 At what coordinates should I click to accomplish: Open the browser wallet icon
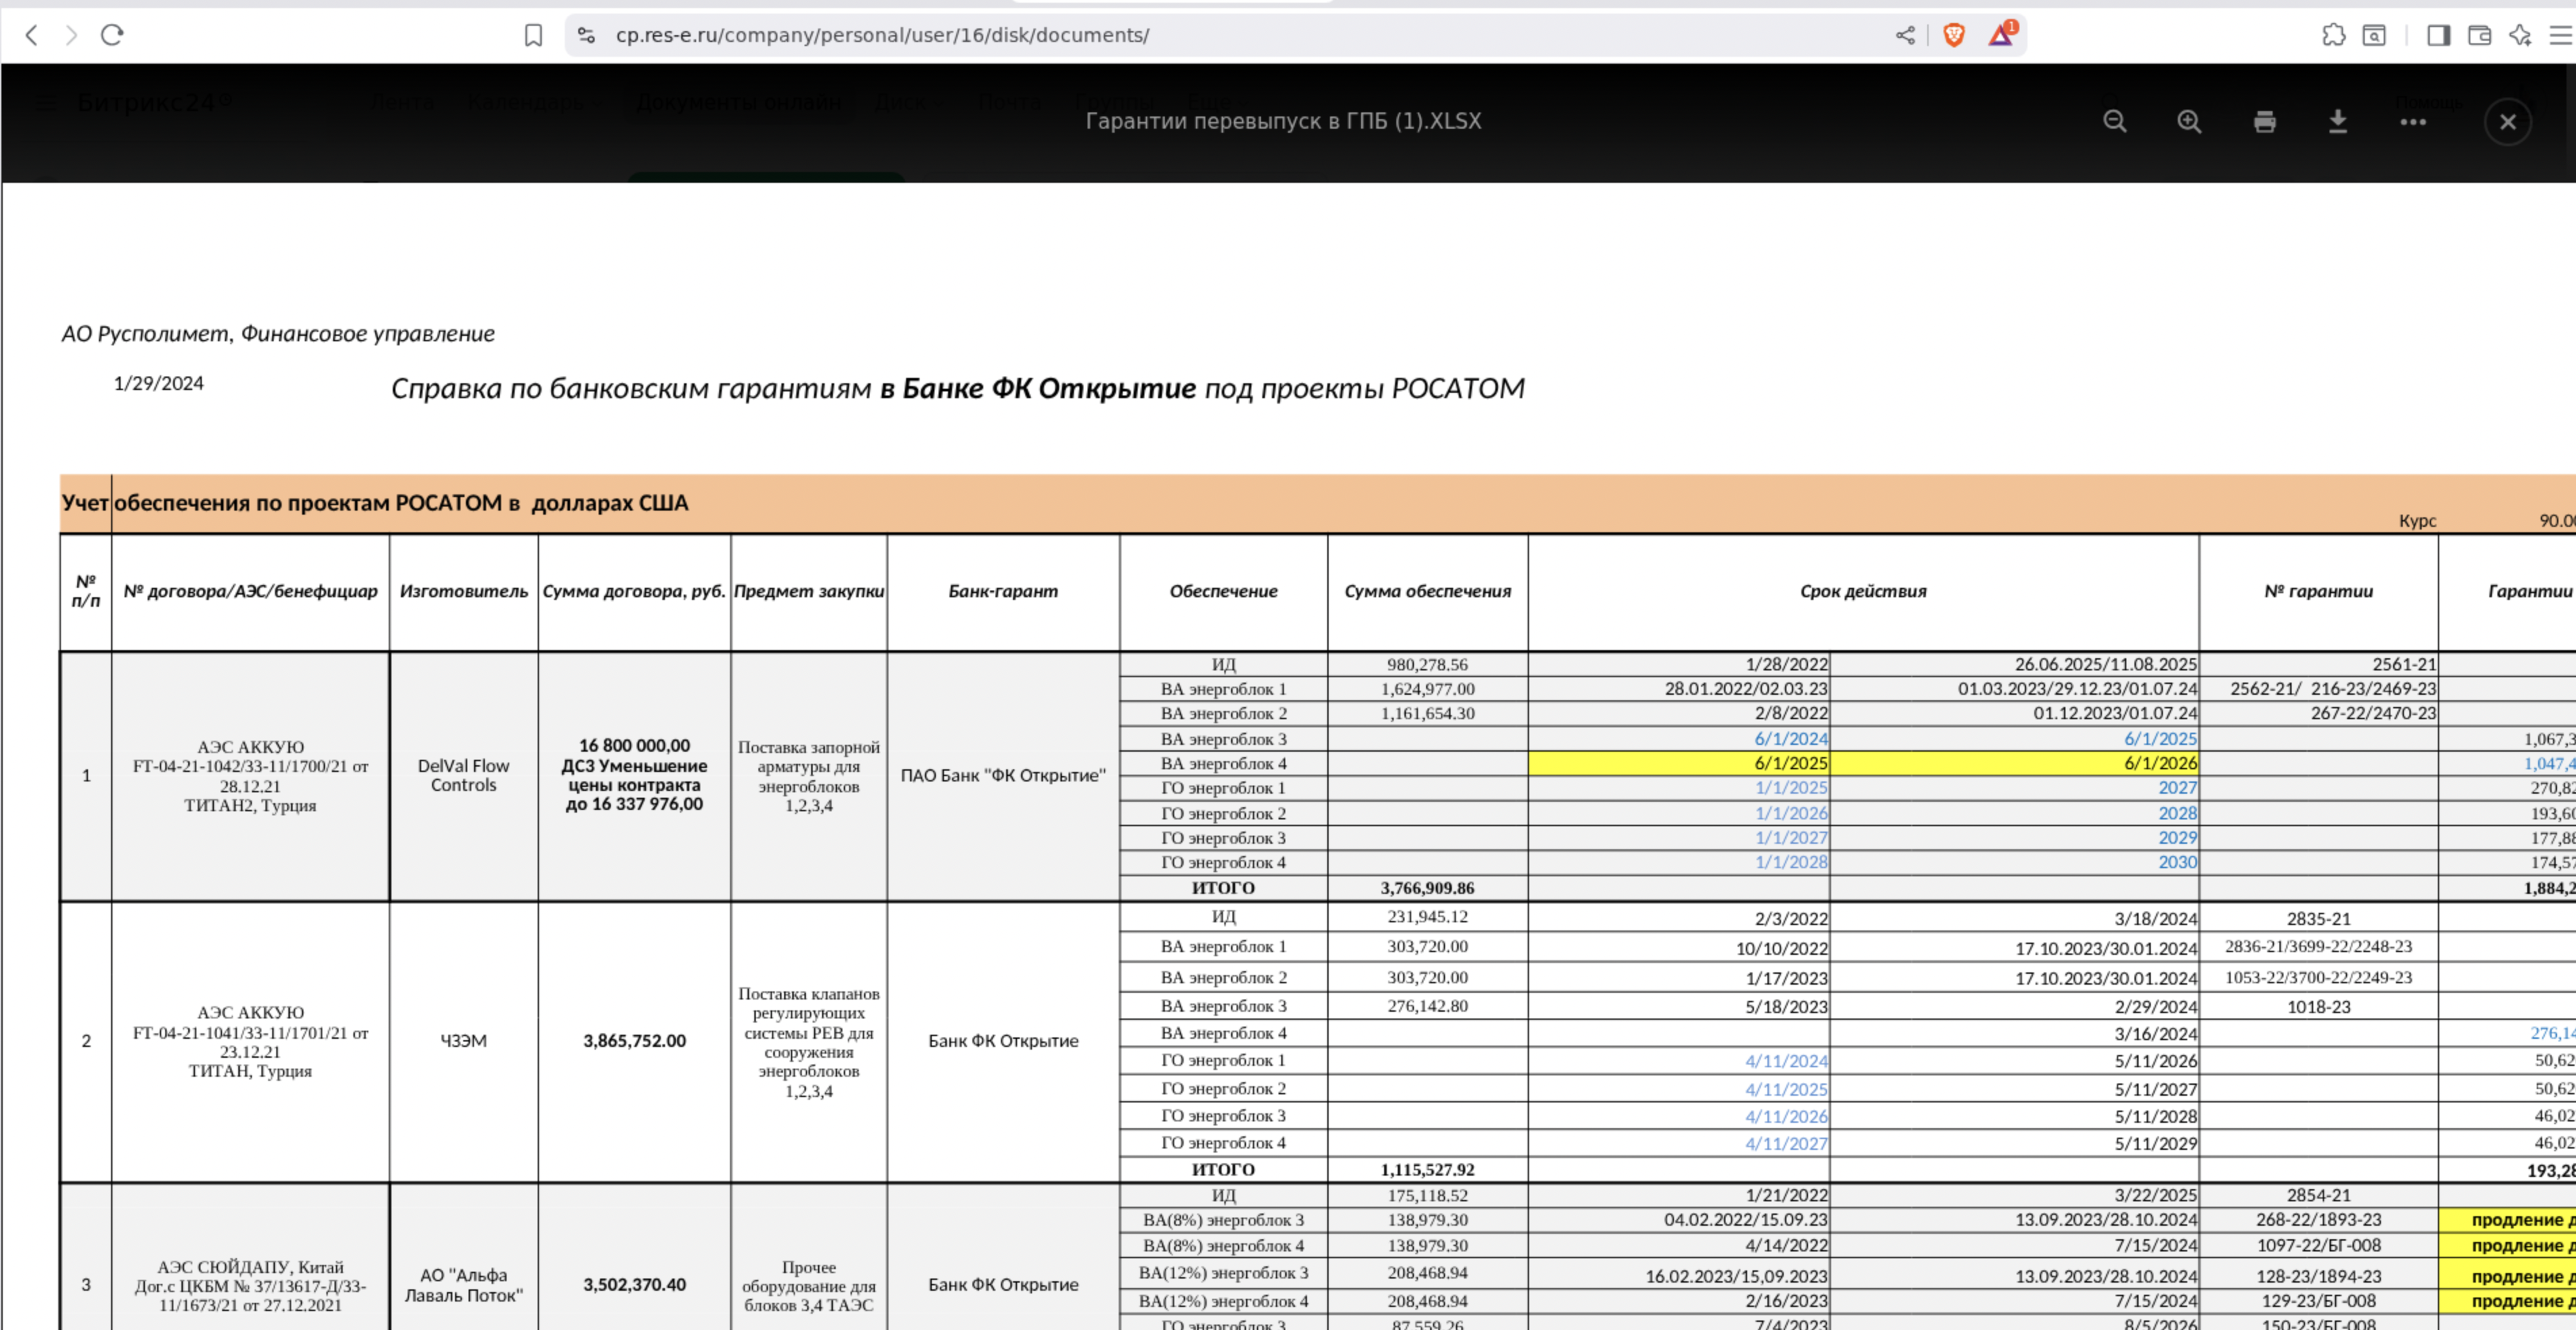pyautogui.click(x=2479, y=35)
